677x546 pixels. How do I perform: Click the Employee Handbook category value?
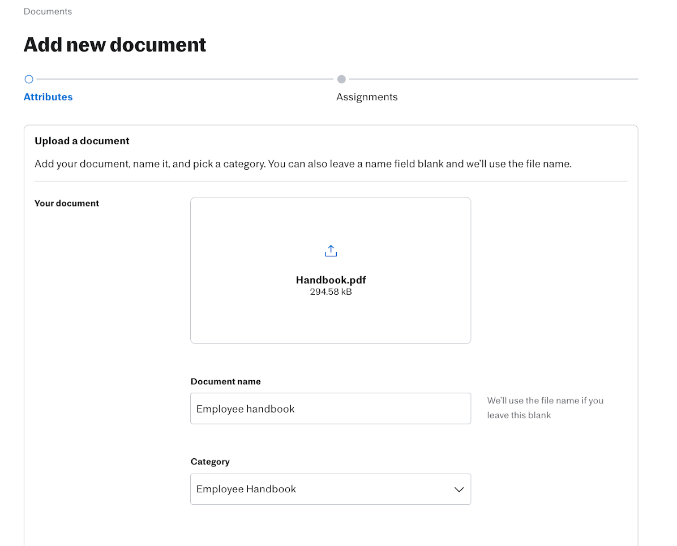pyautogui.click(x=246, y=489)
